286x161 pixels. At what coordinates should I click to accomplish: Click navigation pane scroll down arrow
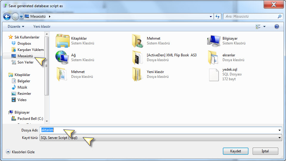(x=47, y=121)
